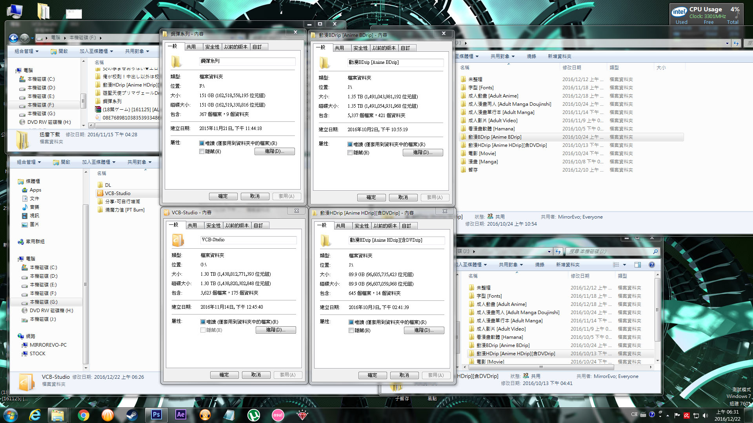Toggle the preview pane icon in the J: window
The image size is (753, 423).
[638, 265]
